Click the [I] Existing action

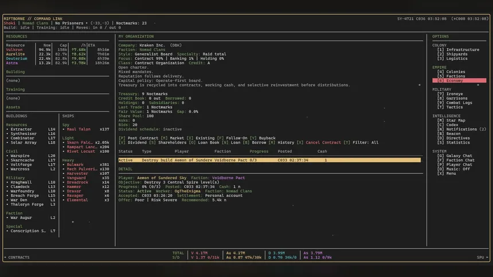click(200, 138)
